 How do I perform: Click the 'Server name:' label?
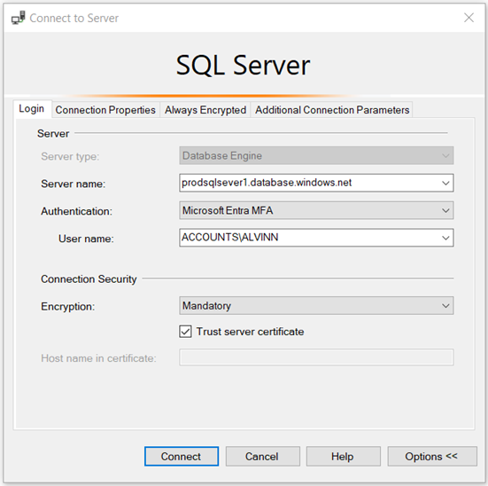[74, 184]
